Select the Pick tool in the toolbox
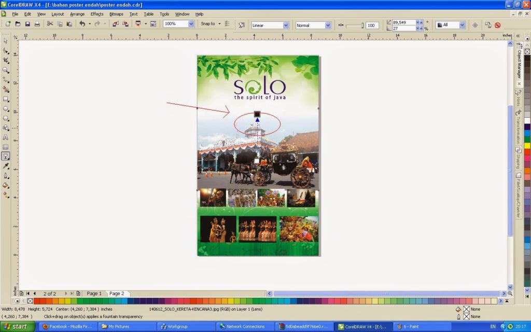531x332 pixels. pyautogui.click(x=6, y=41)
